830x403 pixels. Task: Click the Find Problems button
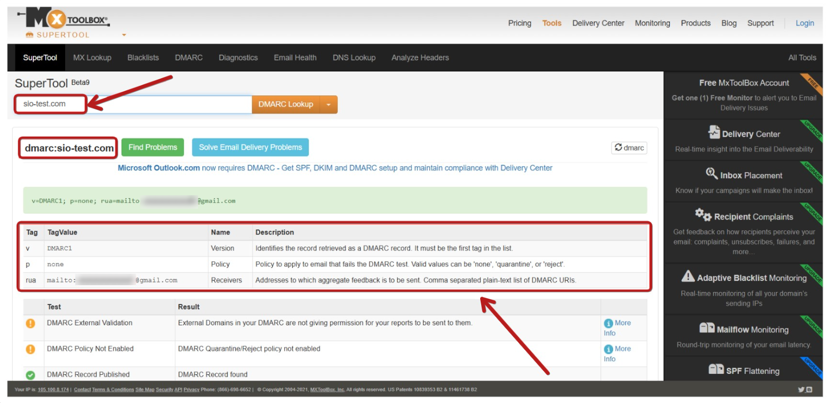[x=153, y=148]
